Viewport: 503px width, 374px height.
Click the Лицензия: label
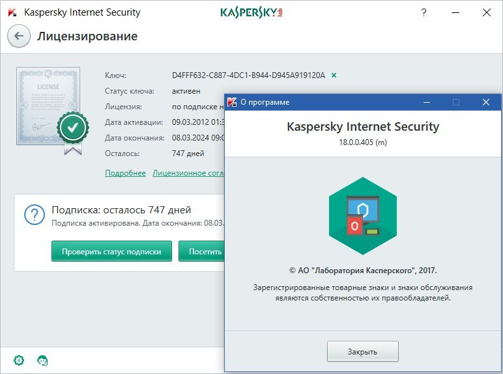click(123, 107)
